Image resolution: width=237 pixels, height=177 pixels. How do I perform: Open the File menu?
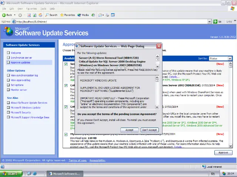(4, 8)
